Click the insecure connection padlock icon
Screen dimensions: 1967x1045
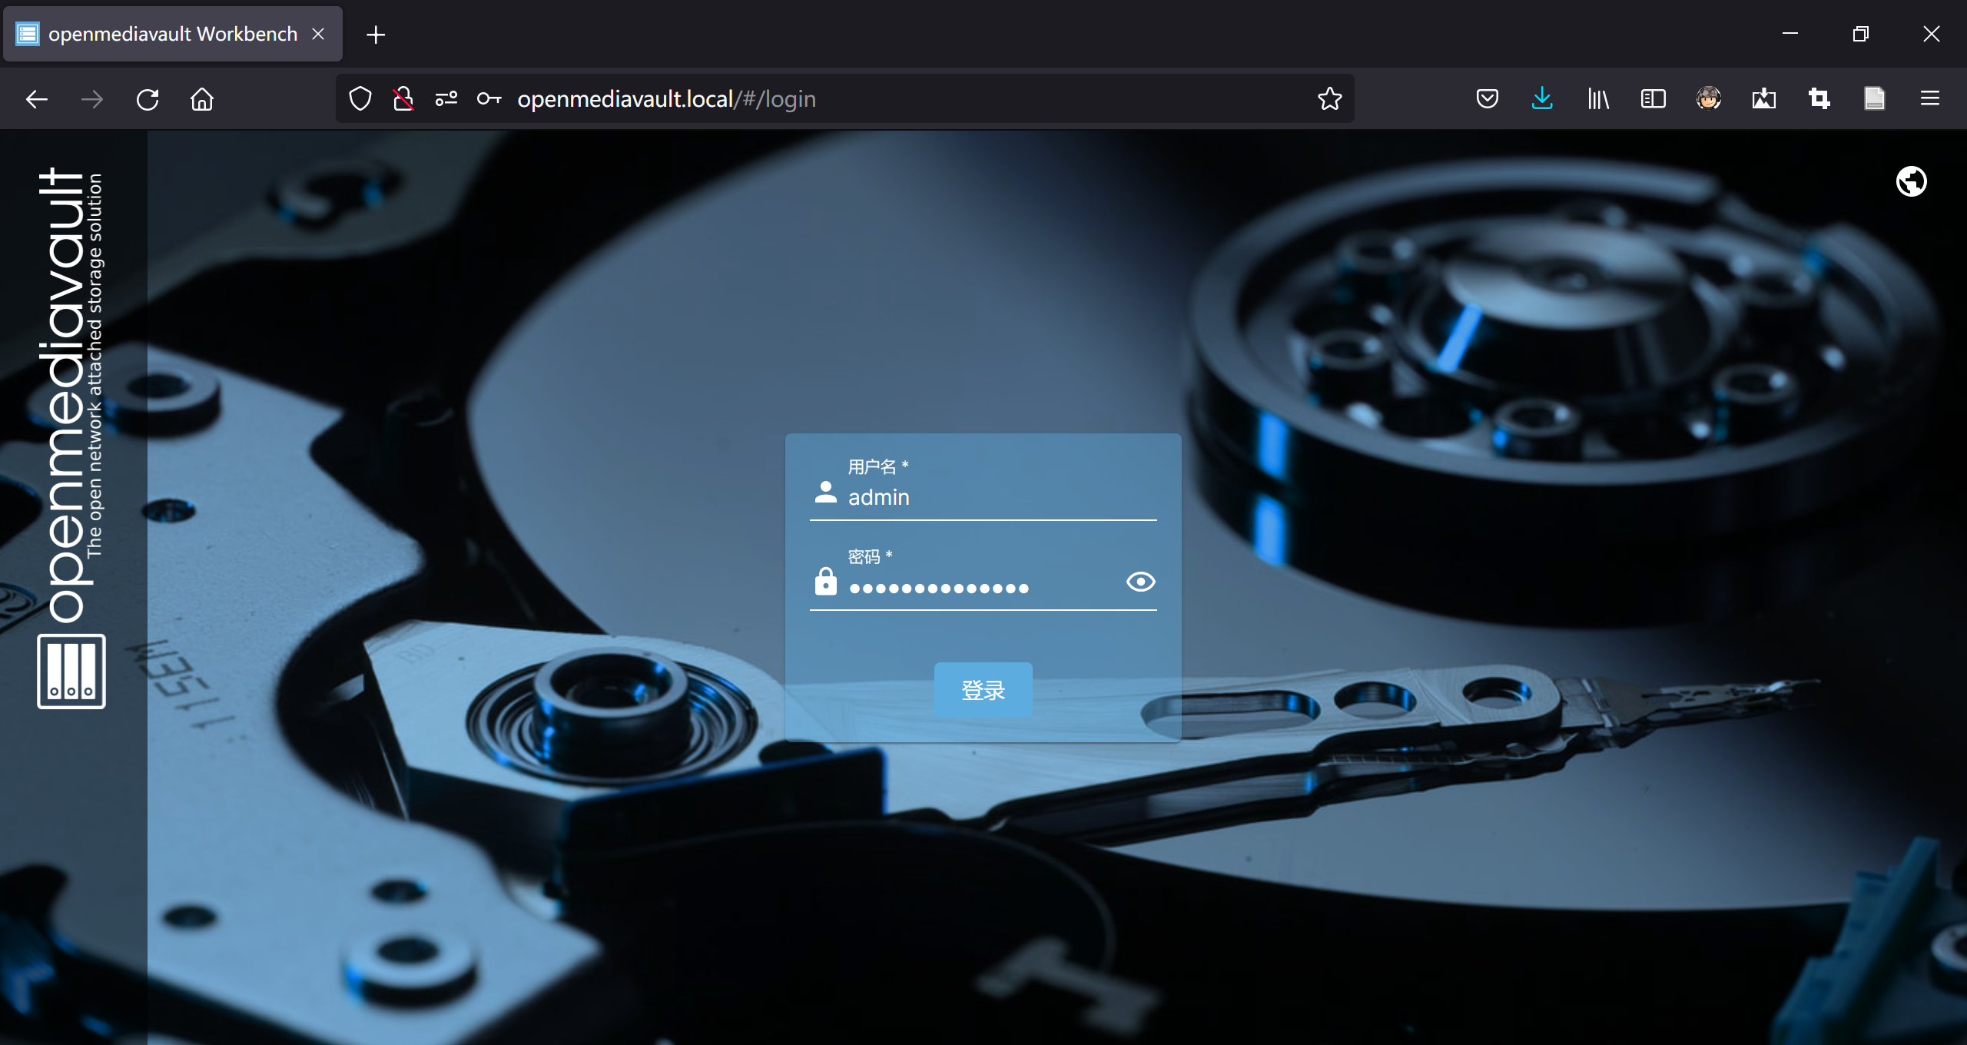(x=403, y=99)
